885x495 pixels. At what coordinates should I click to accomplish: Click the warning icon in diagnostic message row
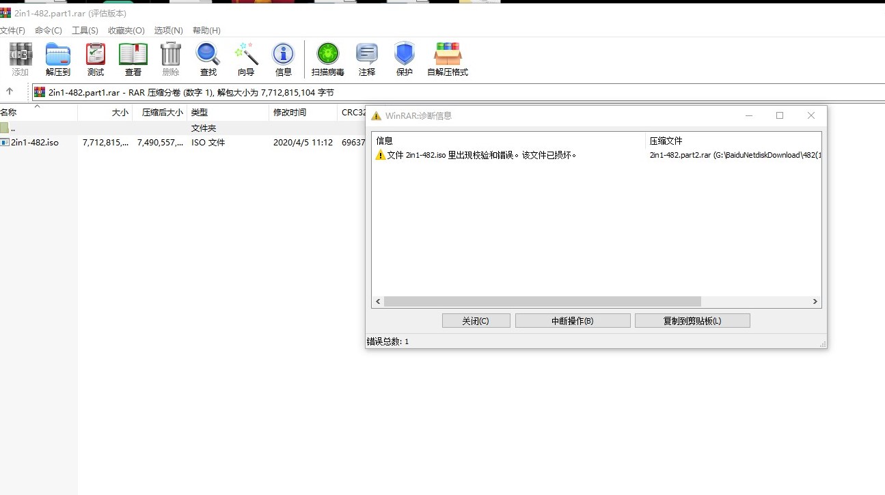click(381, 155)
